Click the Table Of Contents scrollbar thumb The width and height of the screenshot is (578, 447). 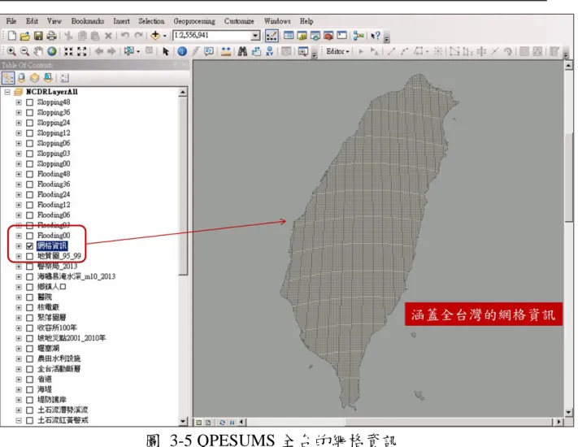[x=183, y=186]
